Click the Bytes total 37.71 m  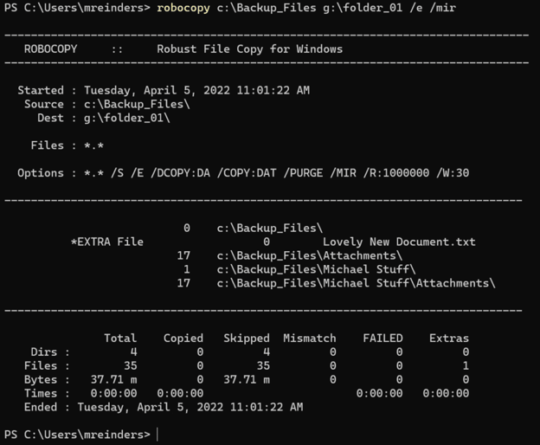pos(113,379)
